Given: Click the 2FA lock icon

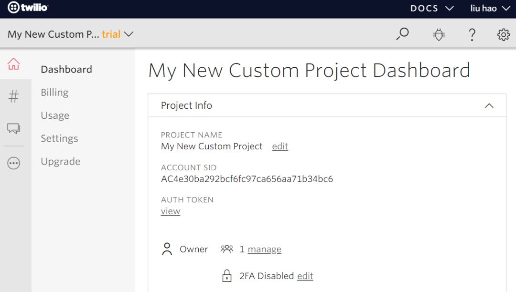Looking at the screenshot, I should 227,276.
